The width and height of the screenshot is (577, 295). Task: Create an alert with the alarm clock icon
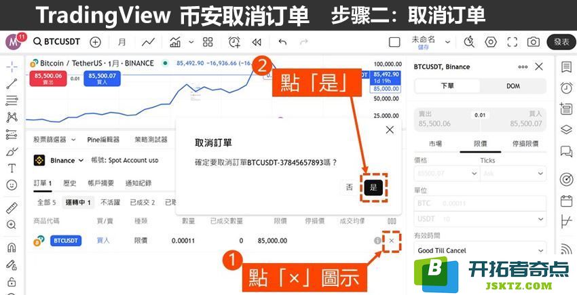(x=234, y=42)
